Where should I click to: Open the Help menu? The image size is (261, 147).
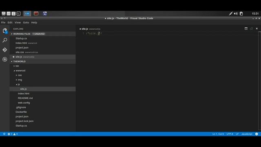[34, 22]
